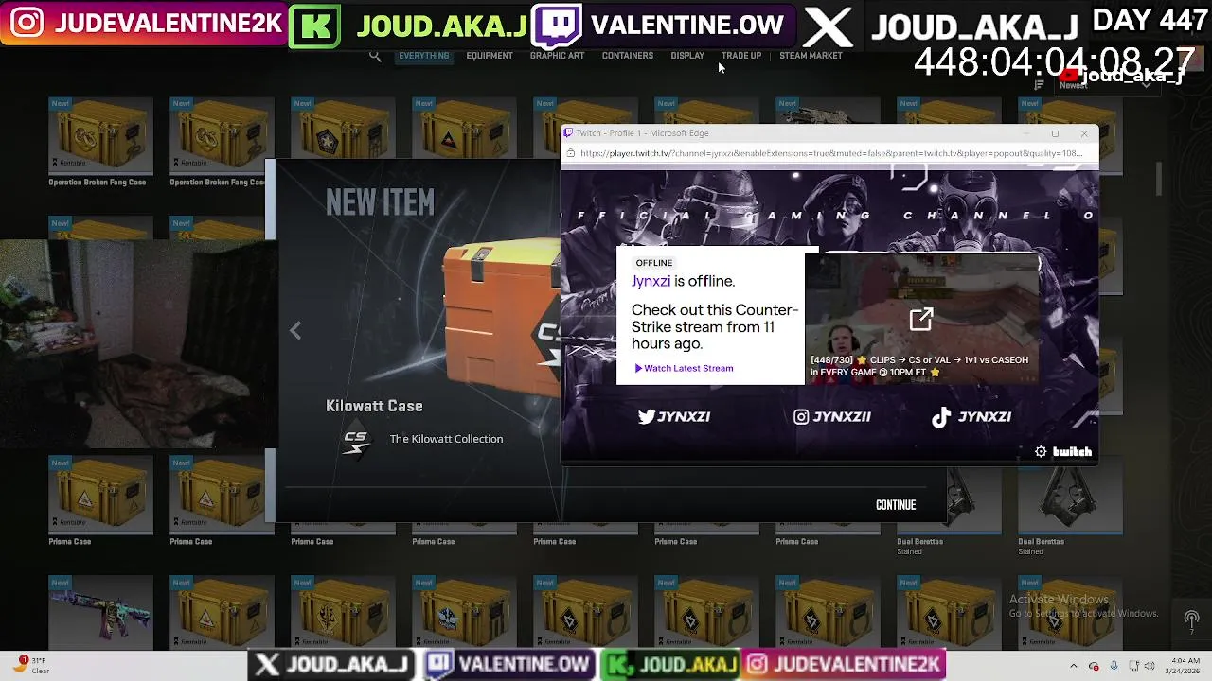
Task: Click the Twitter JYNXZI icon in stream banner
Action: click(x=647, y=416)
